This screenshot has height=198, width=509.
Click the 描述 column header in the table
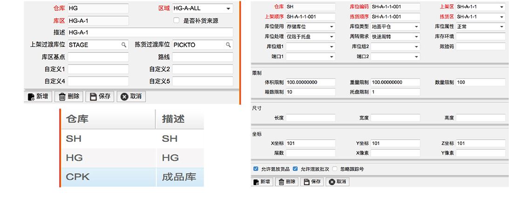coord(179,119)
